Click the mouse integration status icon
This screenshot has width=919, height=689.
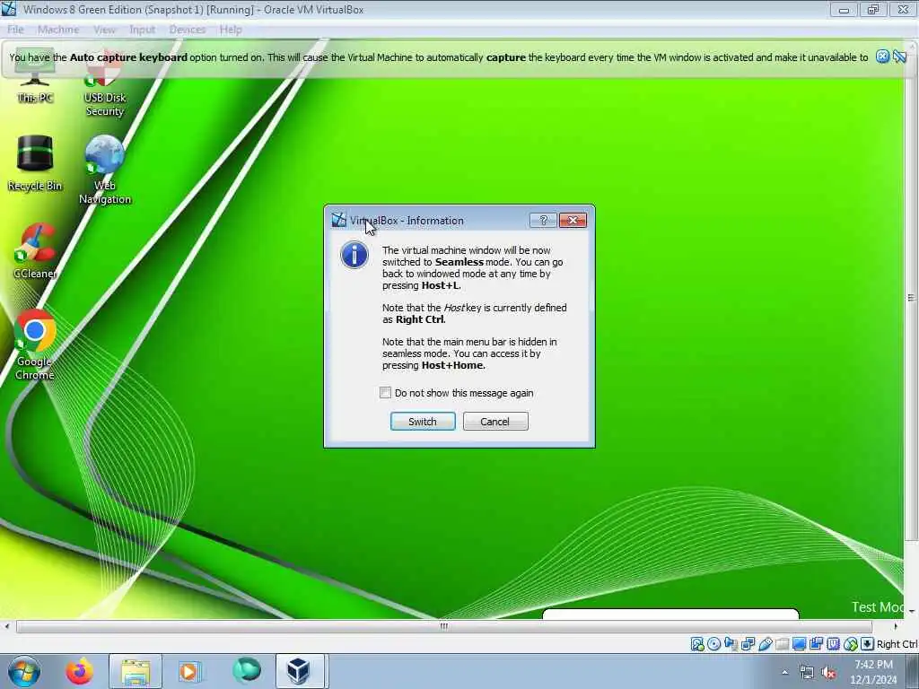click(851, 644)
